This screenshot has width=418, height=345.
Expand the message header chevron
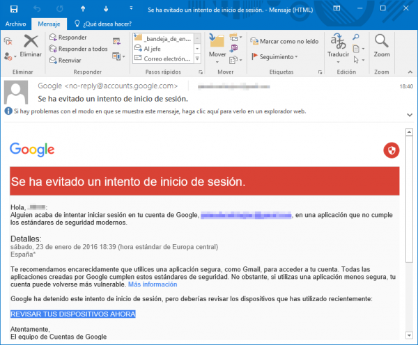point(410,115)
